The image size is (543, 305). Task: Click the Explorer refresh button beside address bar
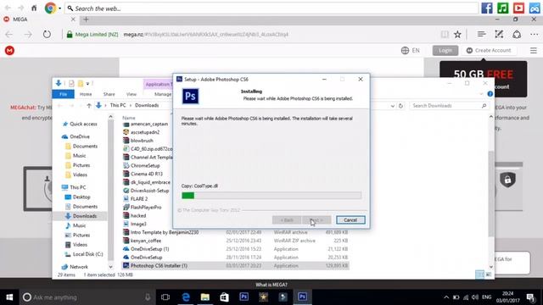[400, 106]
